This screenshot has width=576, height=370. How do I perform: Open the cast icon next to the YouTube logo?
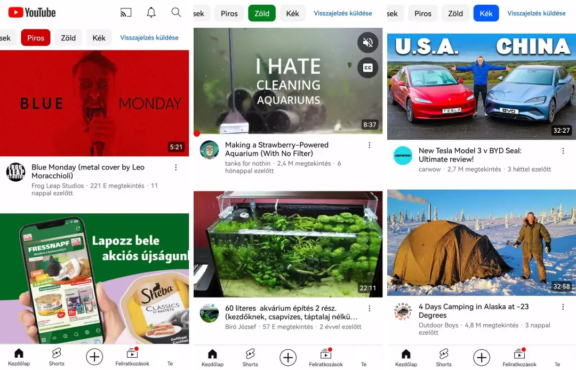pos(126,12)
